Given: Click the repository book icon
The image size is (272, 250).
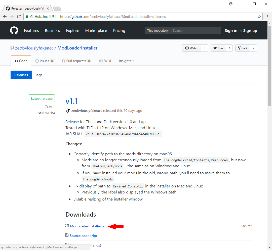Looking at the screenshot, I should 12,48.
